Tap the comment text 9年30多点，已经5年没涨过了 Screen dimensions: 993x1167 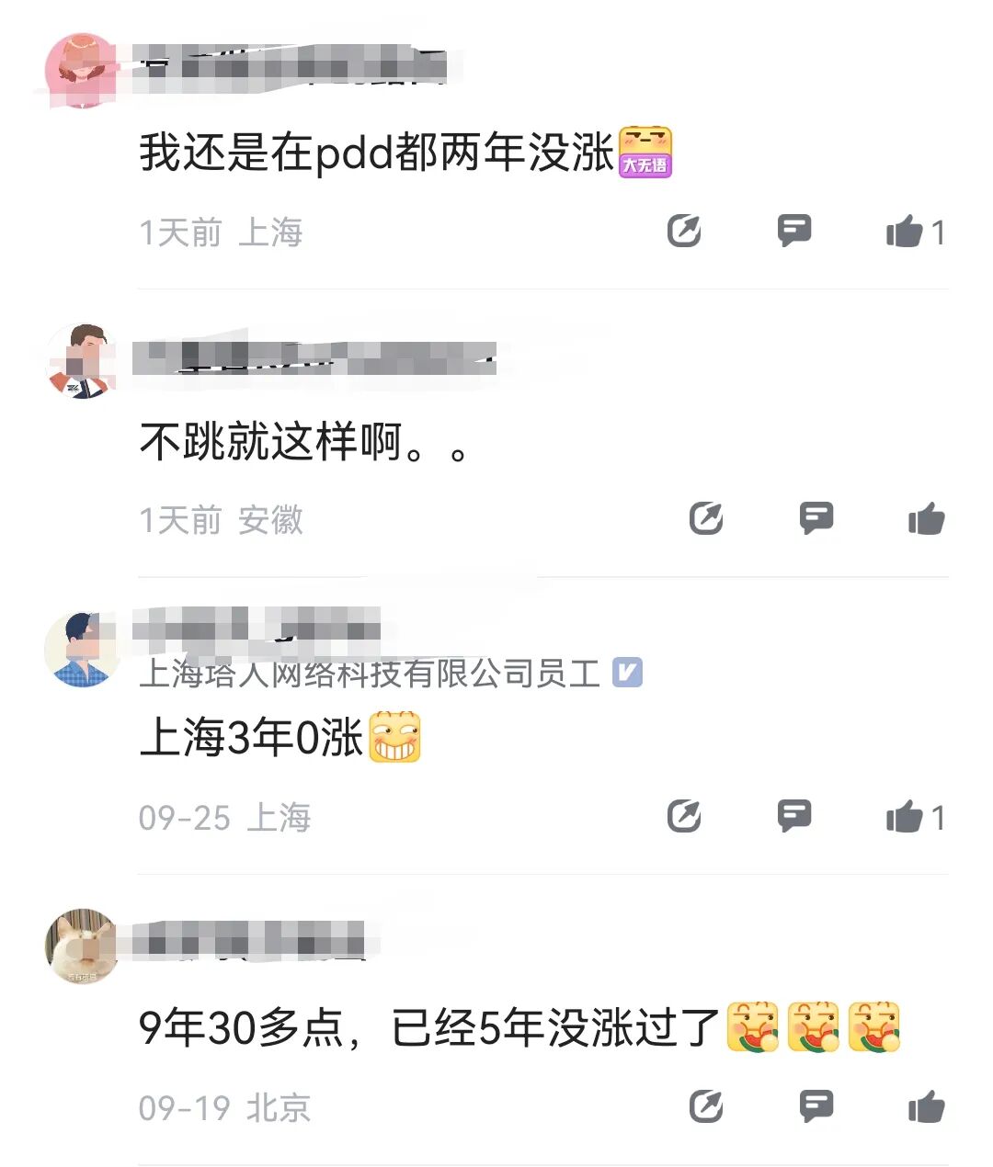(429, 1027)
